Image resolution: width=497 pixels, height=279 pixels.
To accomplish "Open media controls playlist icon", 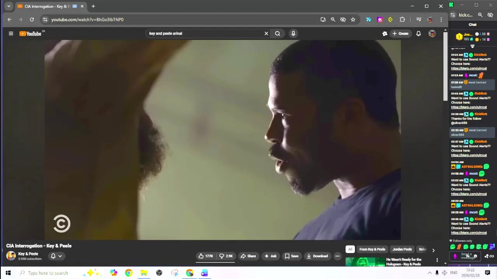I will pyautogui.click(x=419, y=19).
